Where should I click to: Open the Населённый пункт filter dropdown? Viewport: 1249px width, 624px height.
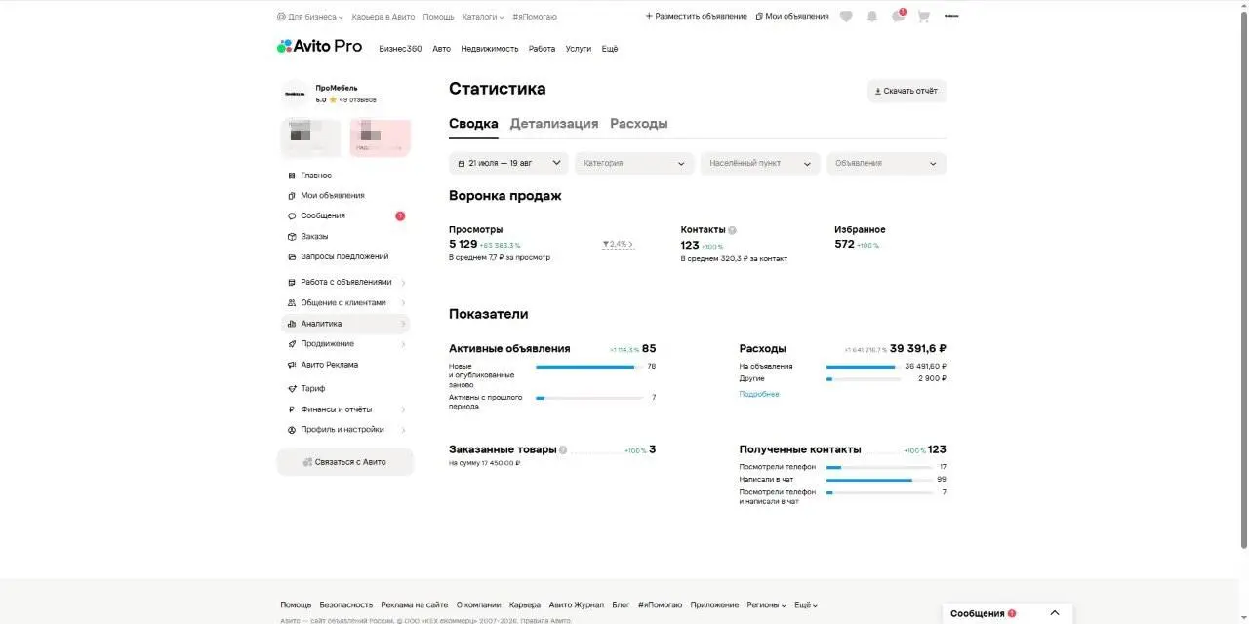click(x=760, y=163)
